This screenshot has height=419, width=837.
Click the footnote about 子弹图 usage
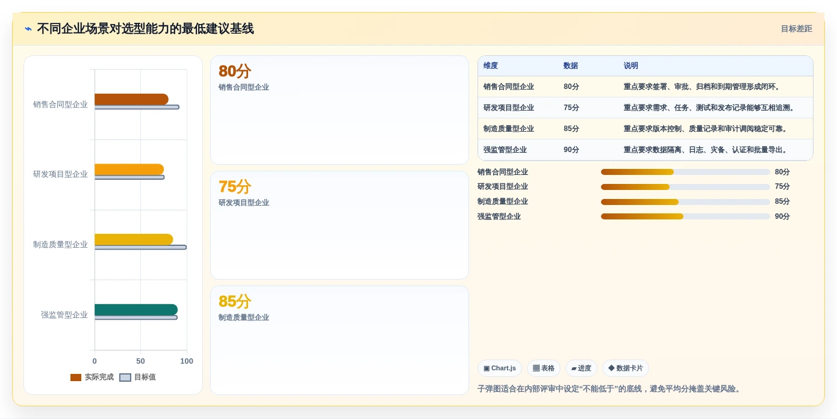[611, 389]
